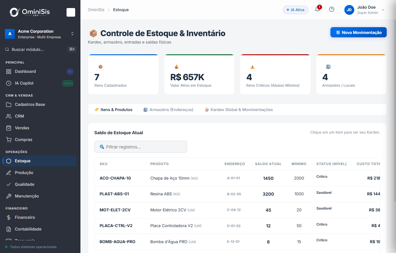The width and height of the screenshot is (396, 253).
Task: Open Contabilidade document icon
Action: point(9,229)
